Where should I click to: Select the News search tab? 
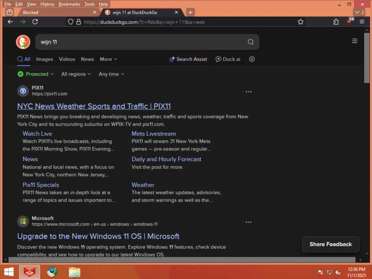[87, 59]
